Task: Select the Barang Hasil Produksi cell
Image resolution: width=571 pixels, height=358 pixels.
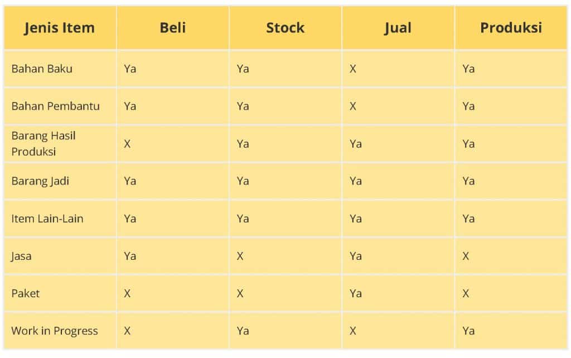Action: coord(43,143)
